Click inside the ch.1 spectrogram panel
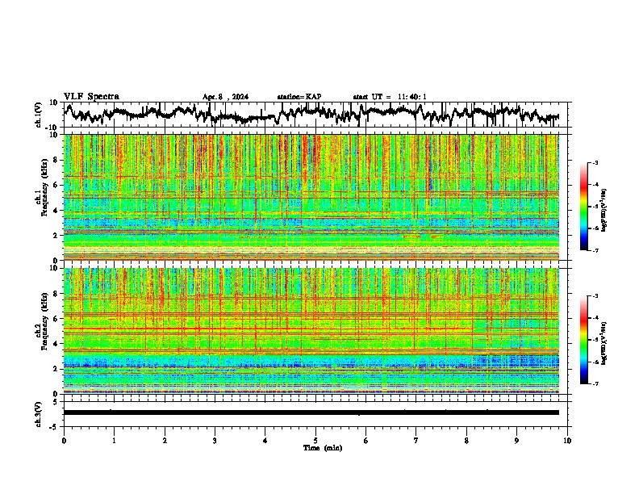Viewport: 639px width, 494px height. tap(311, 197)
